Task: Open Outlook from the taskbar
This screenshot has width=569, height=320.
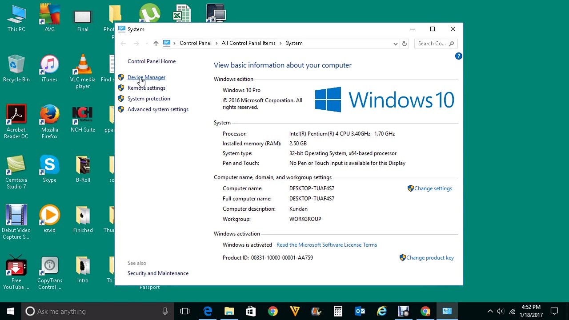Action: [360, 311]
